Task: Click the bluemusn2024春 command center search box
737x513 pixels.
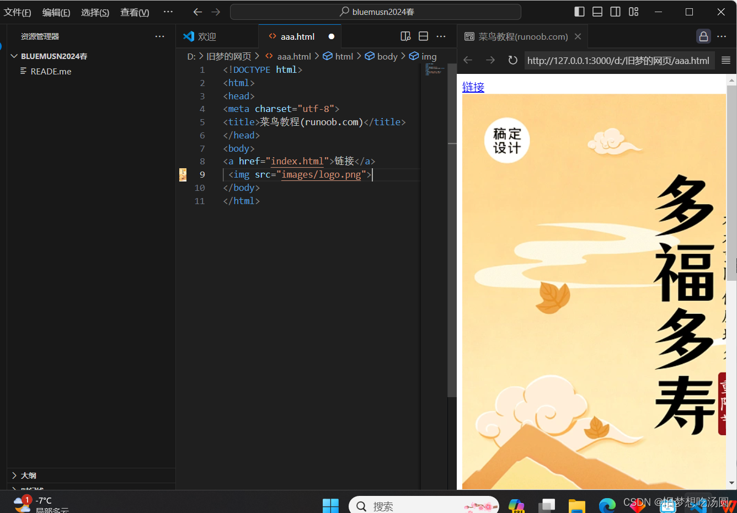Action: tap(376, 12)
